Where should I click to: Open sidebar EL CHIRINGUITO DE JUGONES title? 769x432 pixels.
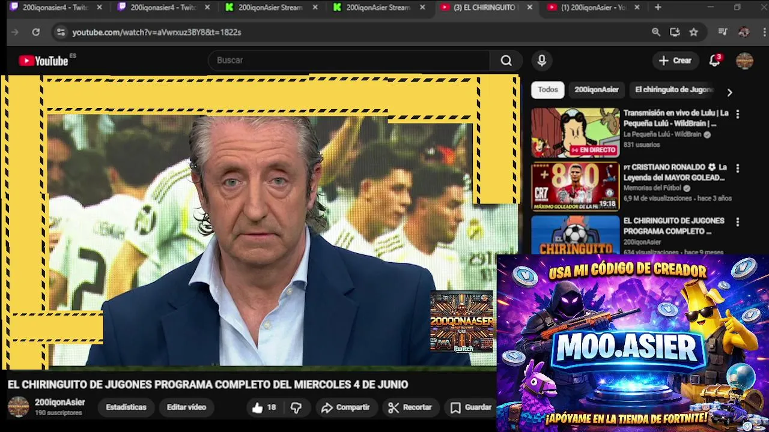coord(673,226)
